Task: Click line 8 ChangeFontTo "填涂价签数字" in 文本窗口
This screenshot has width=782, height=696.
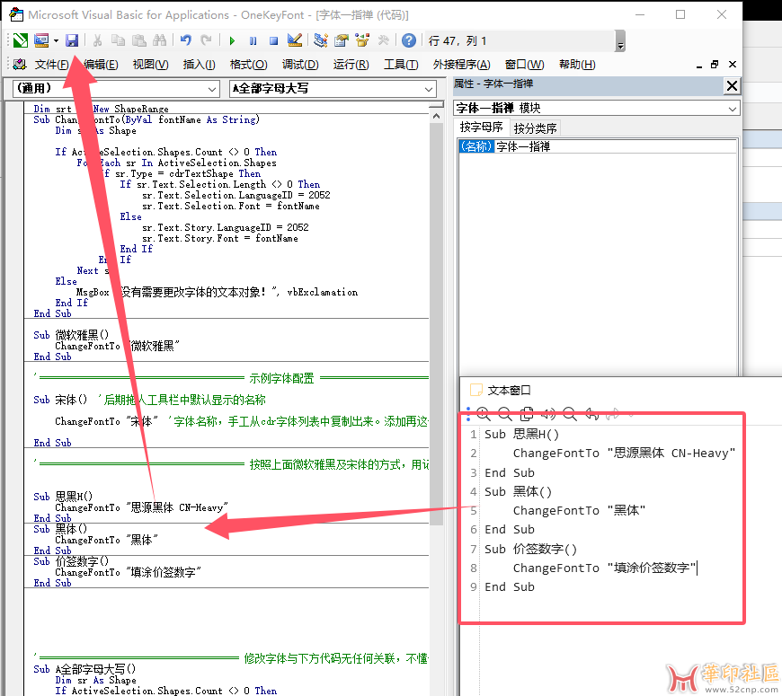Action: coord(604,568)
